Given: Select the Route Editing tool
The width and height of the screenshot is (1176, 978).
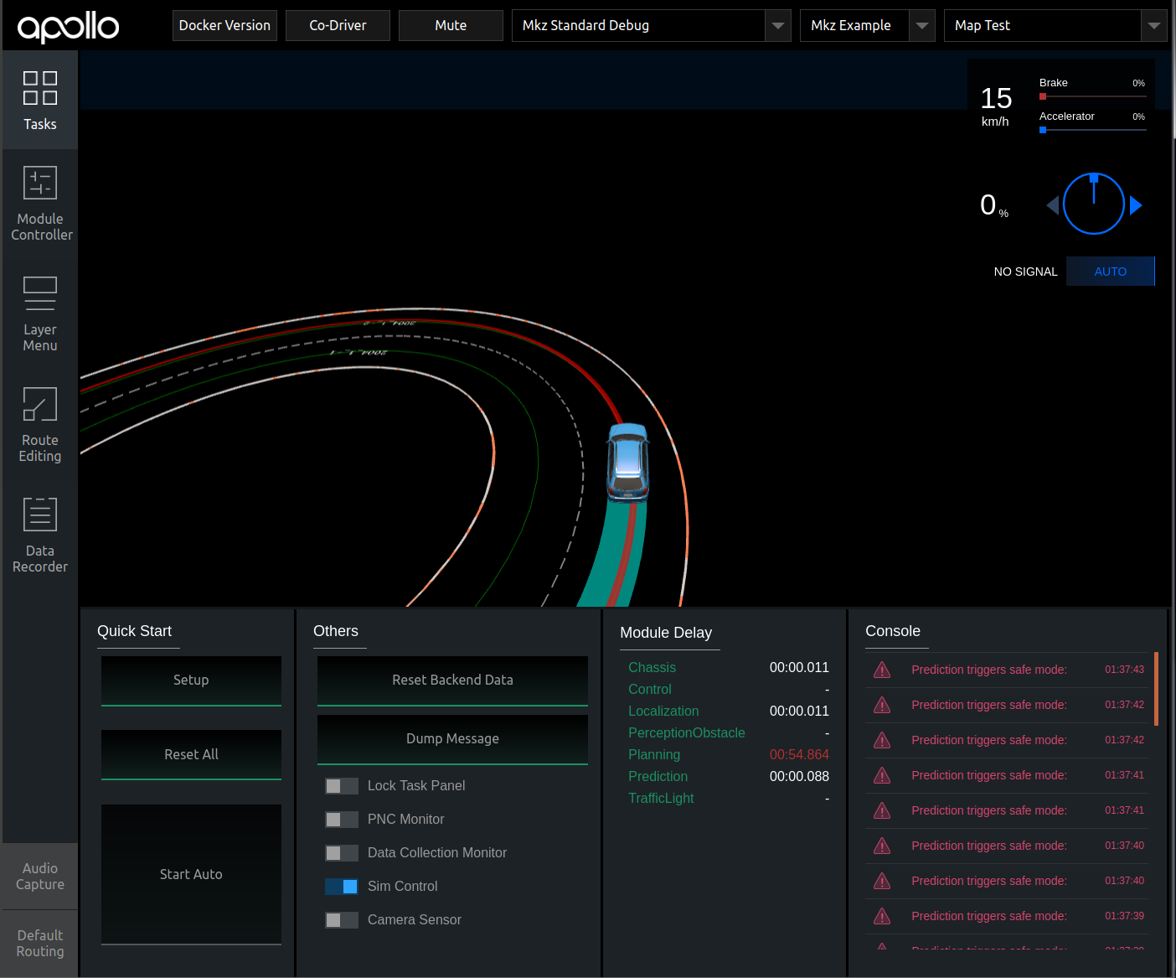Looking at the screenshot, I should click(x=39, y=426).
